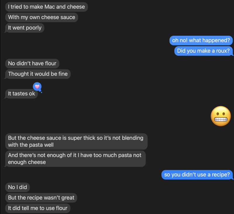Click the "With my own cheese sauce" bubble
The height and width of the screenshot is (214, 234).
42,17
